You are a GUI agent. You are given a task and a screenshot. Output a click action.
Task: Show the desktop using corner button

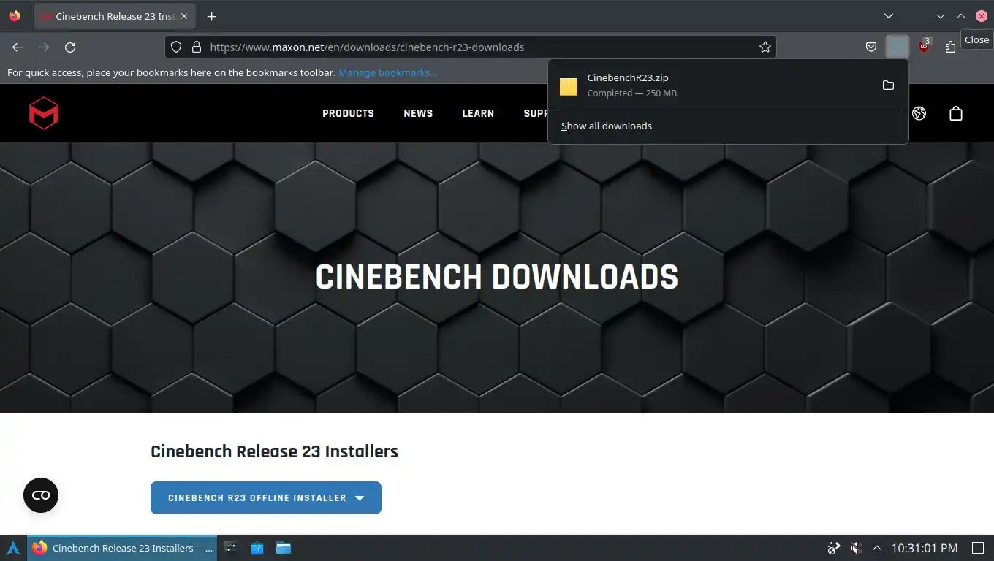978,548
